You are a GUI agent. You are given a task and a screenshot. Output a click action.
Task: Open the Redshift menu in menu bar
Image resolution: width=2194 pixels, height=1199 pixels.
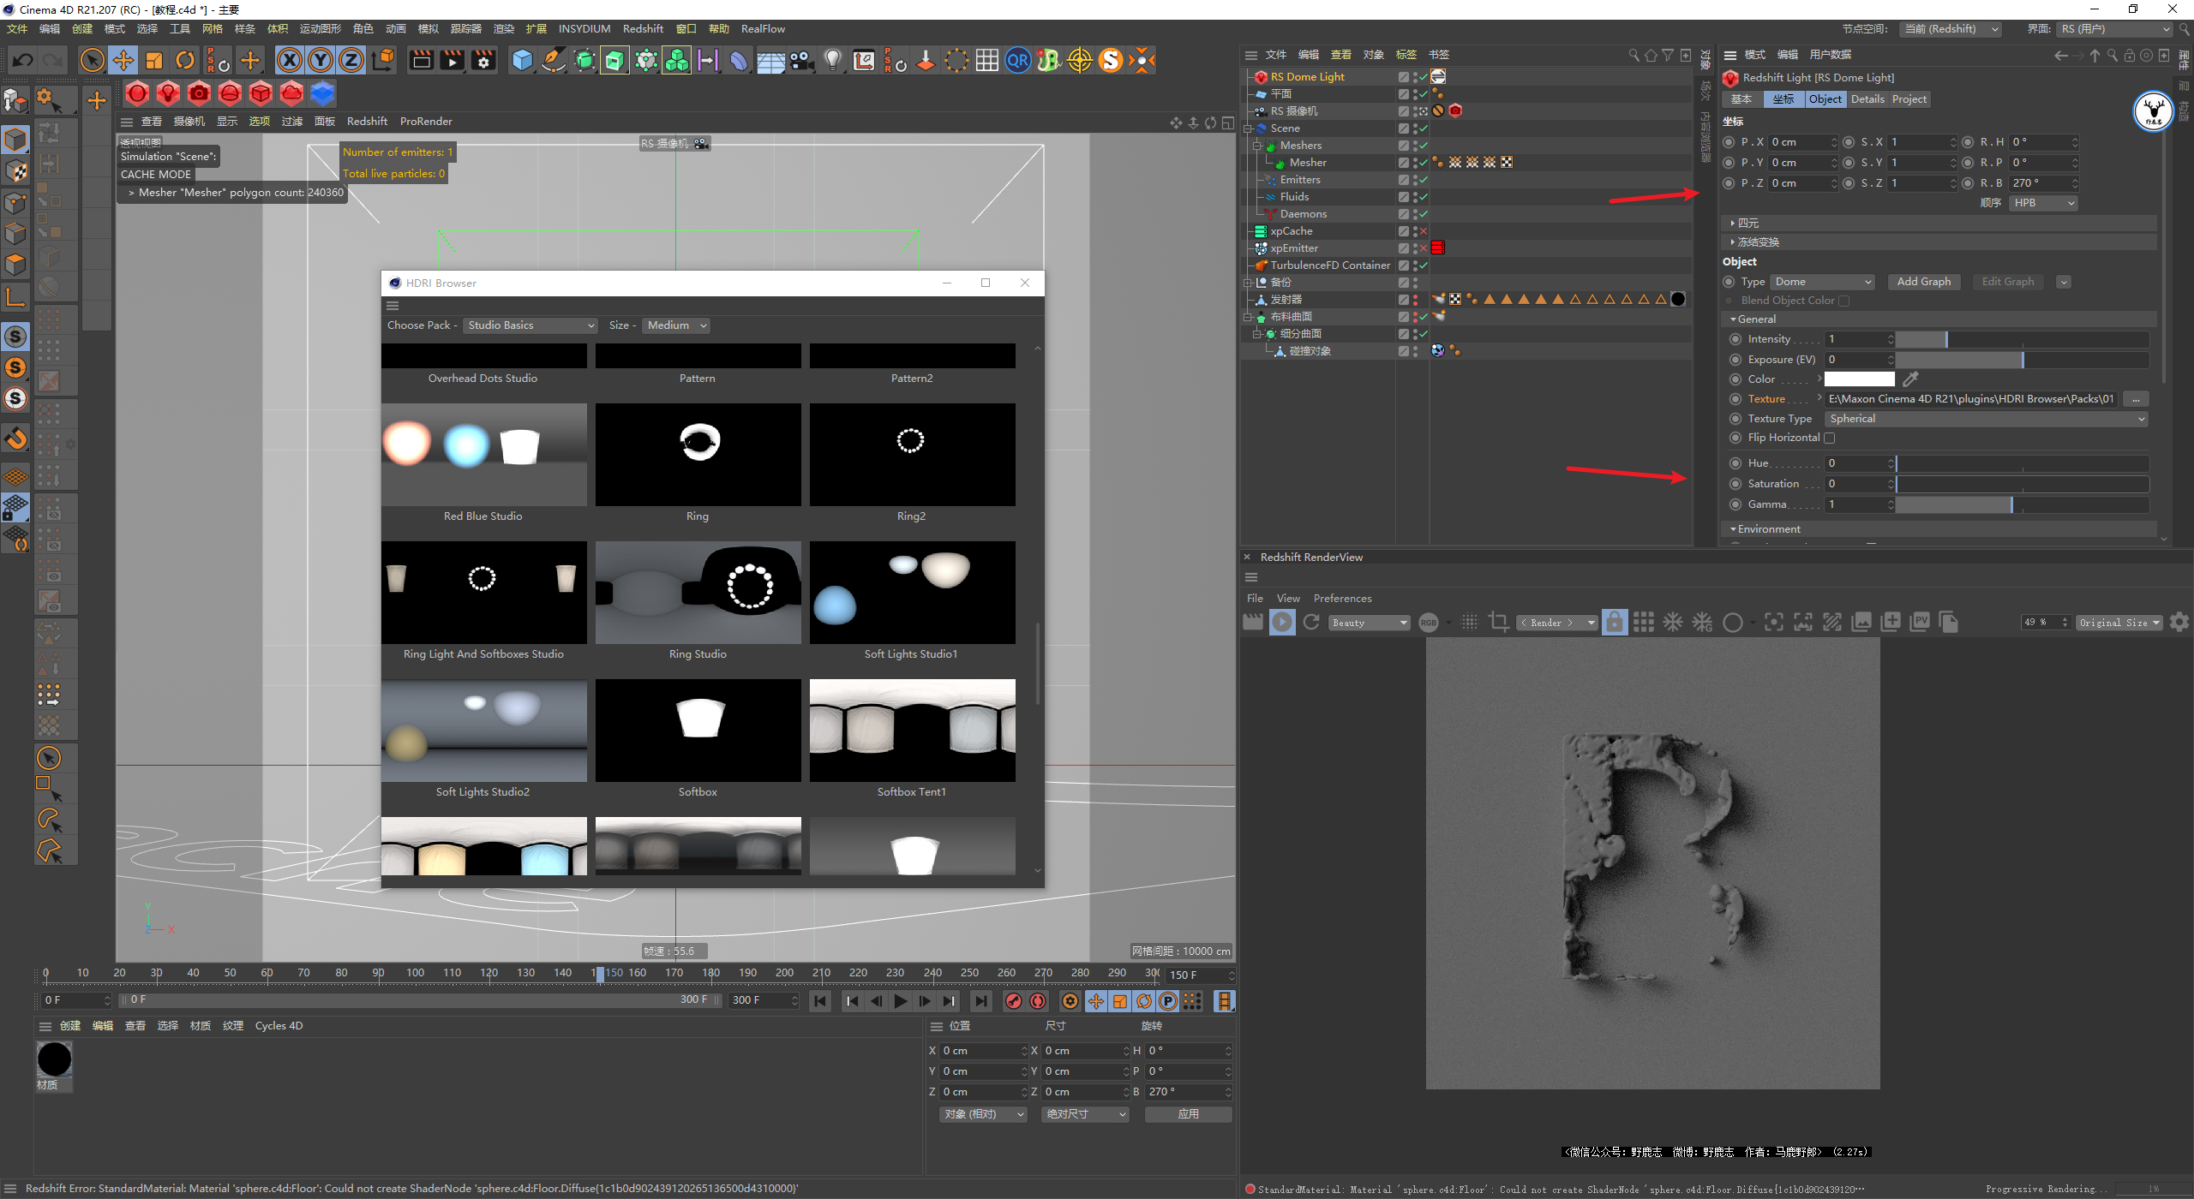tap(642, 28)
